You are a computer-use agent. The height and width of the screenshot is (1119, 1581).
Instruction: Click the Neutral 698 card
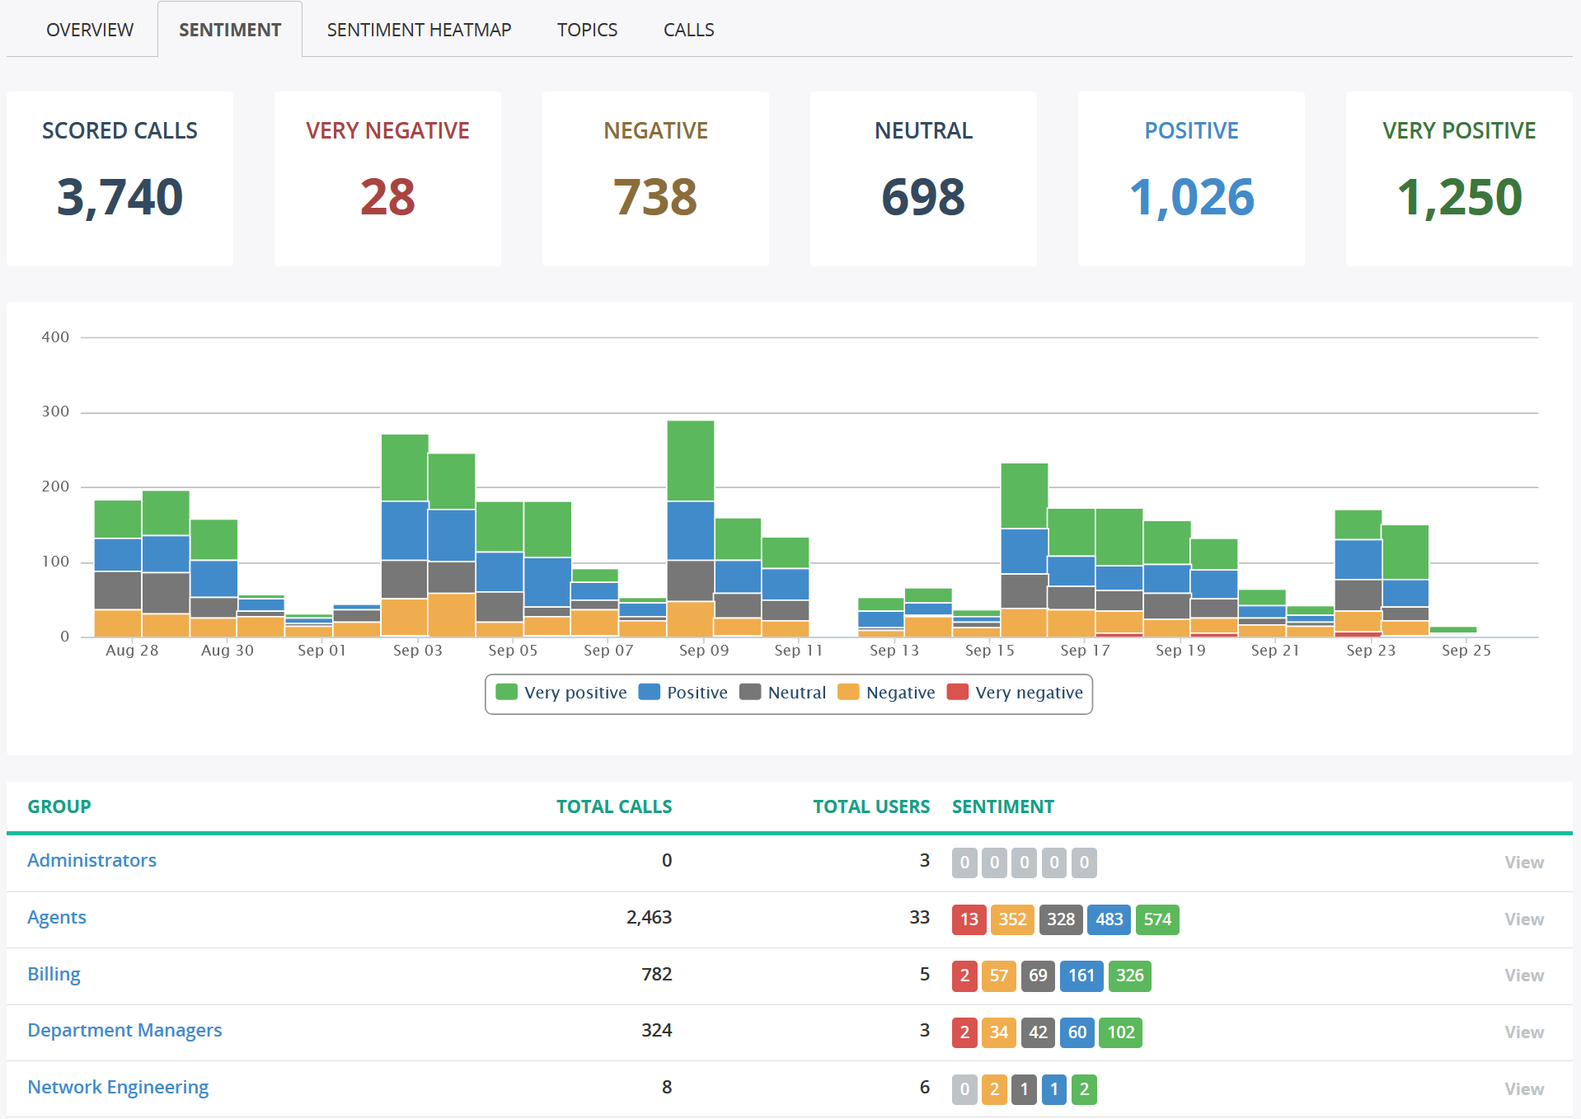pyautogui.click(x=923, y=178)
